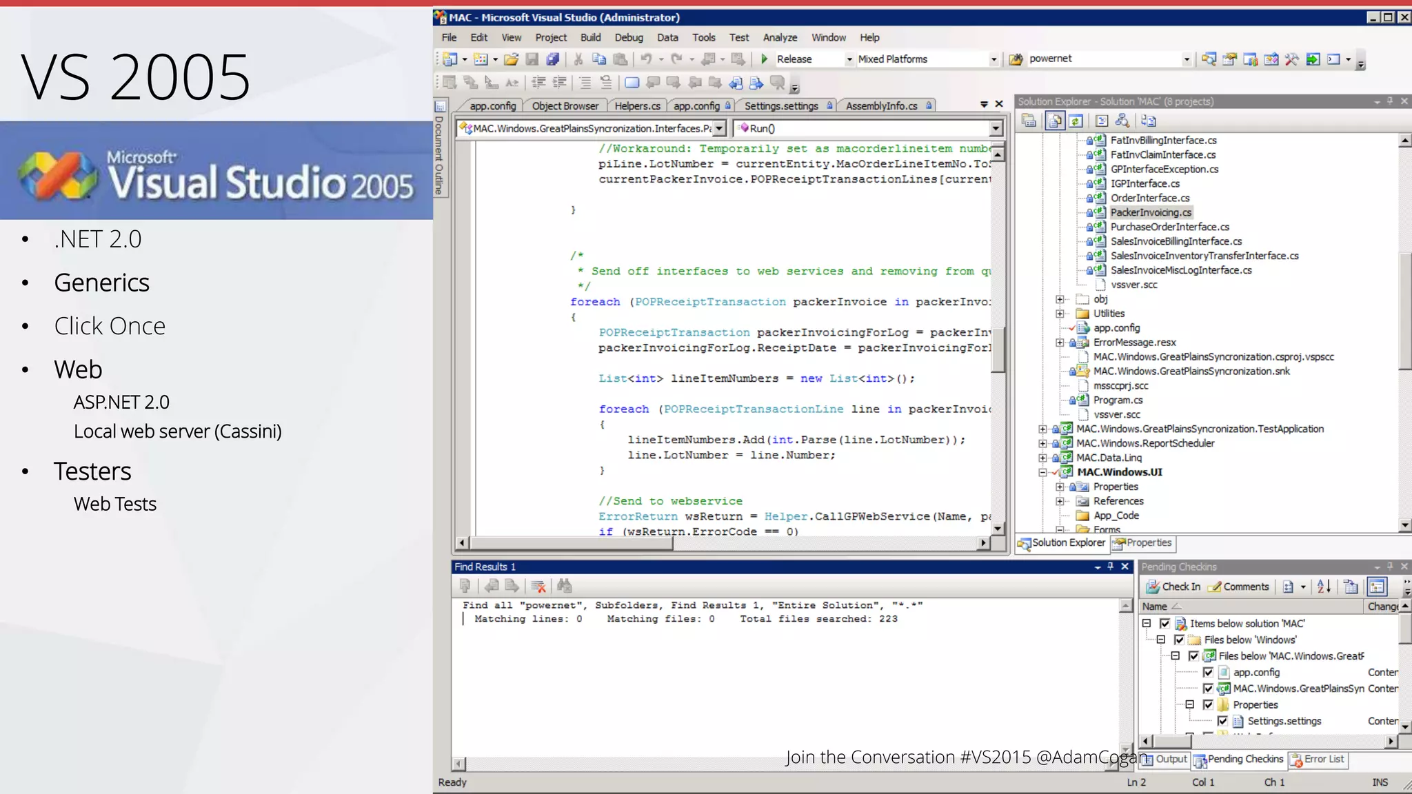Screen dimensions: 1412x794
Task: Sort pending checkins with A-Z icon
Action: 1324,587
